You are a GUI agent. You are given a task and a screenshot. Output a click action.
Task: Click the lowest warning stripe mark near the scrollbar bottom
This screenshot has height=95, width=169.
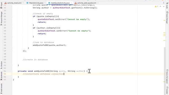coord(164,82)
